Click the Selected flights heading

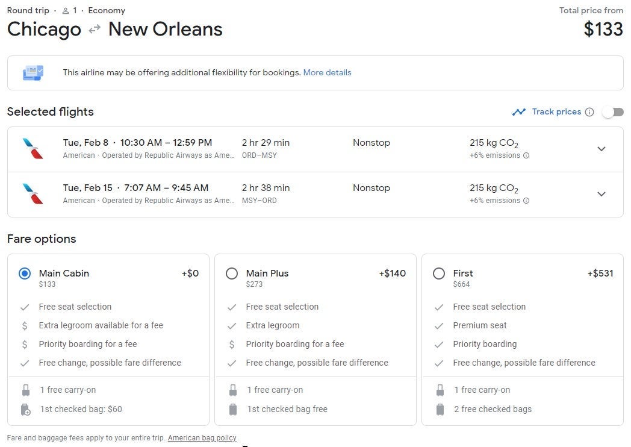51,111
